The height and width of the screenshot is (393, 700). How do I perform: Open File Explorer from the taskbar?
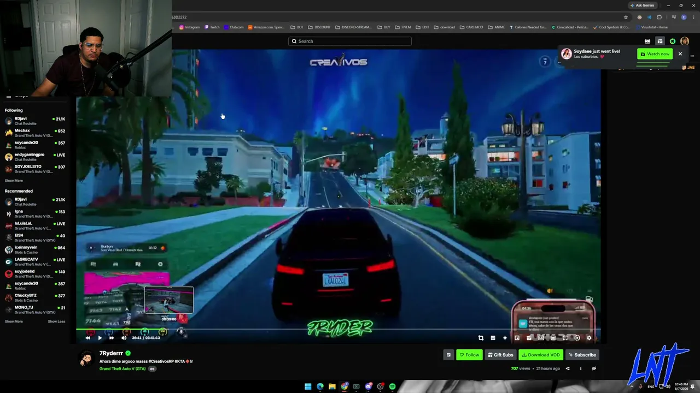332,387
